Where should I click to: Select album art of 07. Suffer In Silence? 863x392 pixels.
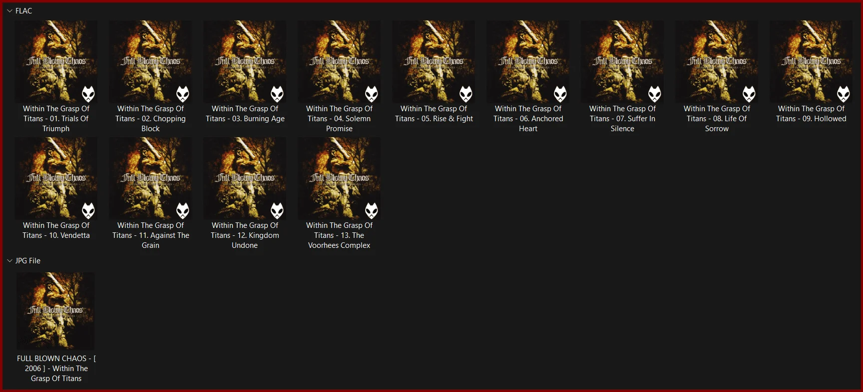coord(622,61)
